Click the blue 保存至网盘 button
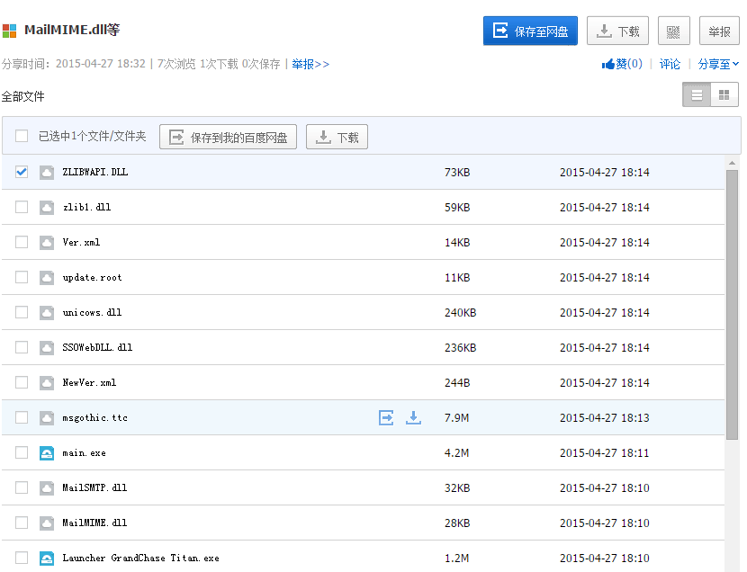Viewport: 747px width, 572px height. click(x=530, y=31)
